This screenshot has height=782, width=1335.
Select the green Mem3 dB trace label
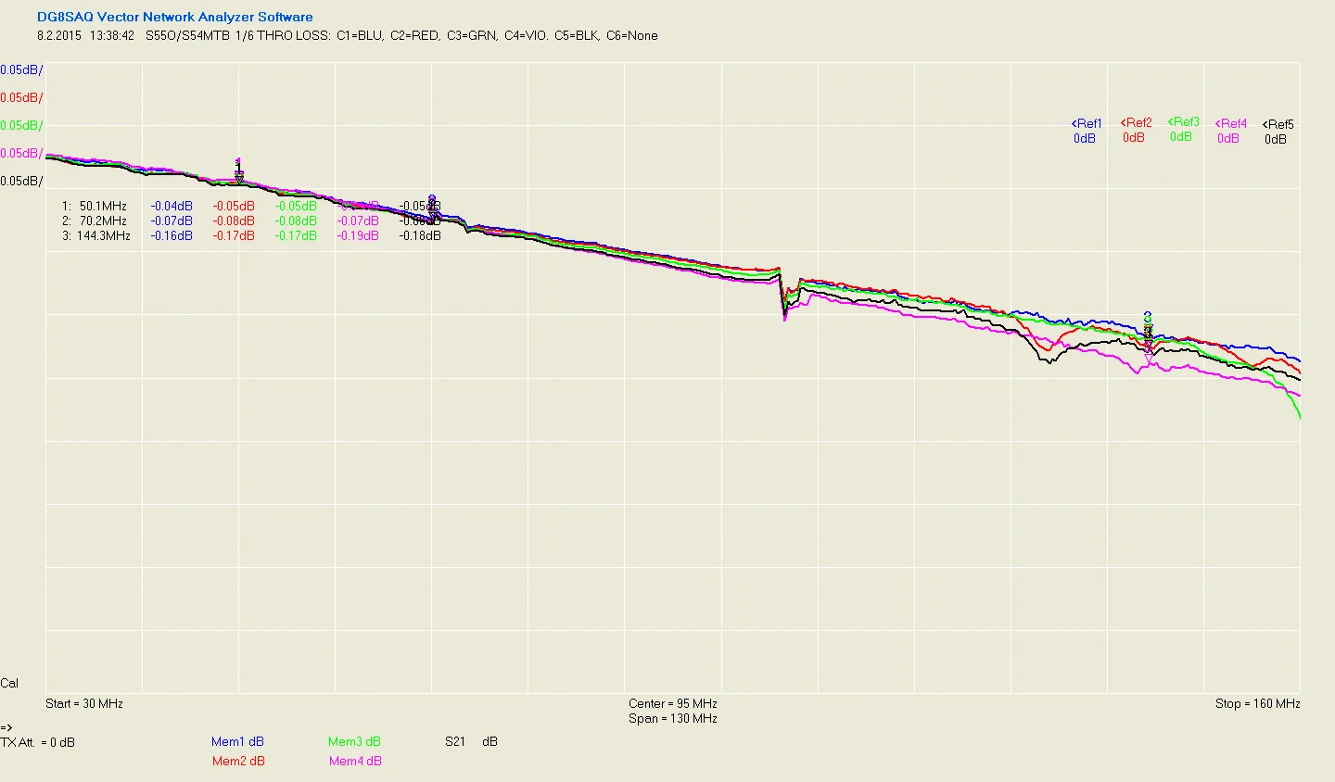click(x=354, y=741)
